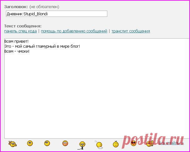The width and height of the screenshot is (190, 152).
Task: Insert the frowning grumpy smiley
Action: pos(116,144)
